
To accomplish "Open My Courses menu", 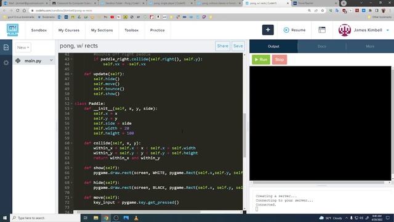I will (x=69, y=30).
